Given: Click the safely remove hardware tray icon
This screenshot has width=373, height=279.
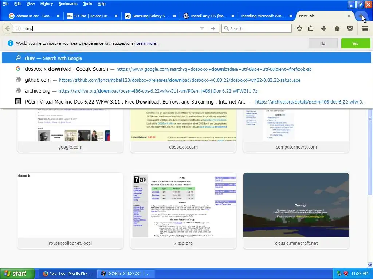Looking at the screenshot, I should [x=339, y=274].
